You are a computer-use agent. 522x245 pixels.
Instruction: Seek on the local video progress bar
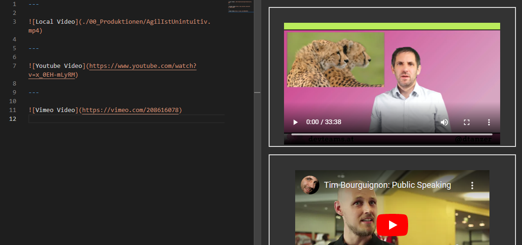pyautogui.click(x=392, y=134)
